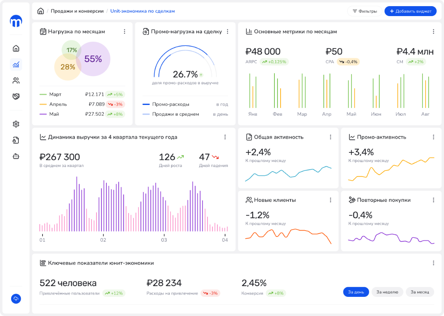The height and width of the screenshot is (316, 444).
Task: Click +8% badge for Конверсия
Action: tap(276, 293)
